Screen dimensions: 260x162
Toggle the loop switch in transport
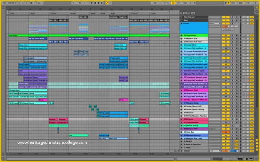tap(173, 3)
